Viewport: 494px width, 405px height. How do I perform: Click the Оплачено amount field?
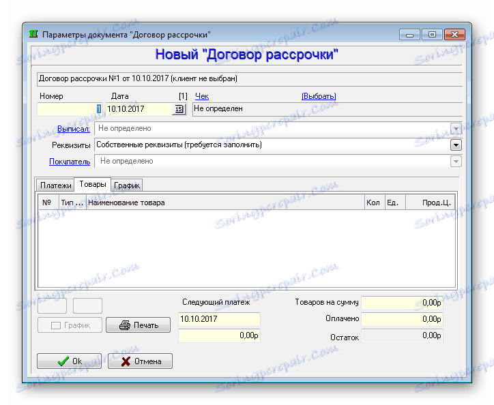coord(402,319)
